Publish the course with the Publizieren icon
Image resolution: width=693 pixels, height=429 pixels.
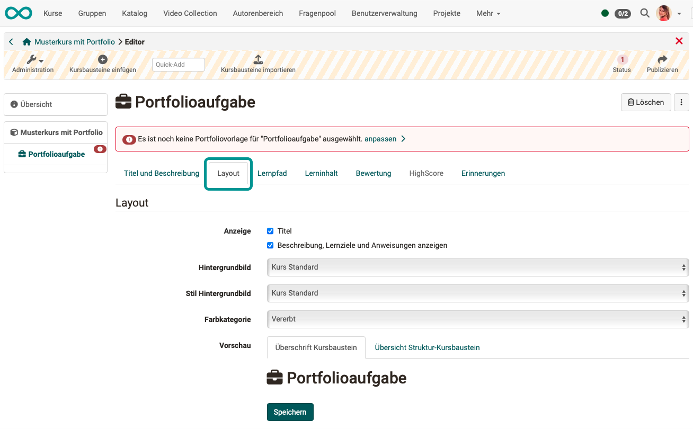pos(662,61)
